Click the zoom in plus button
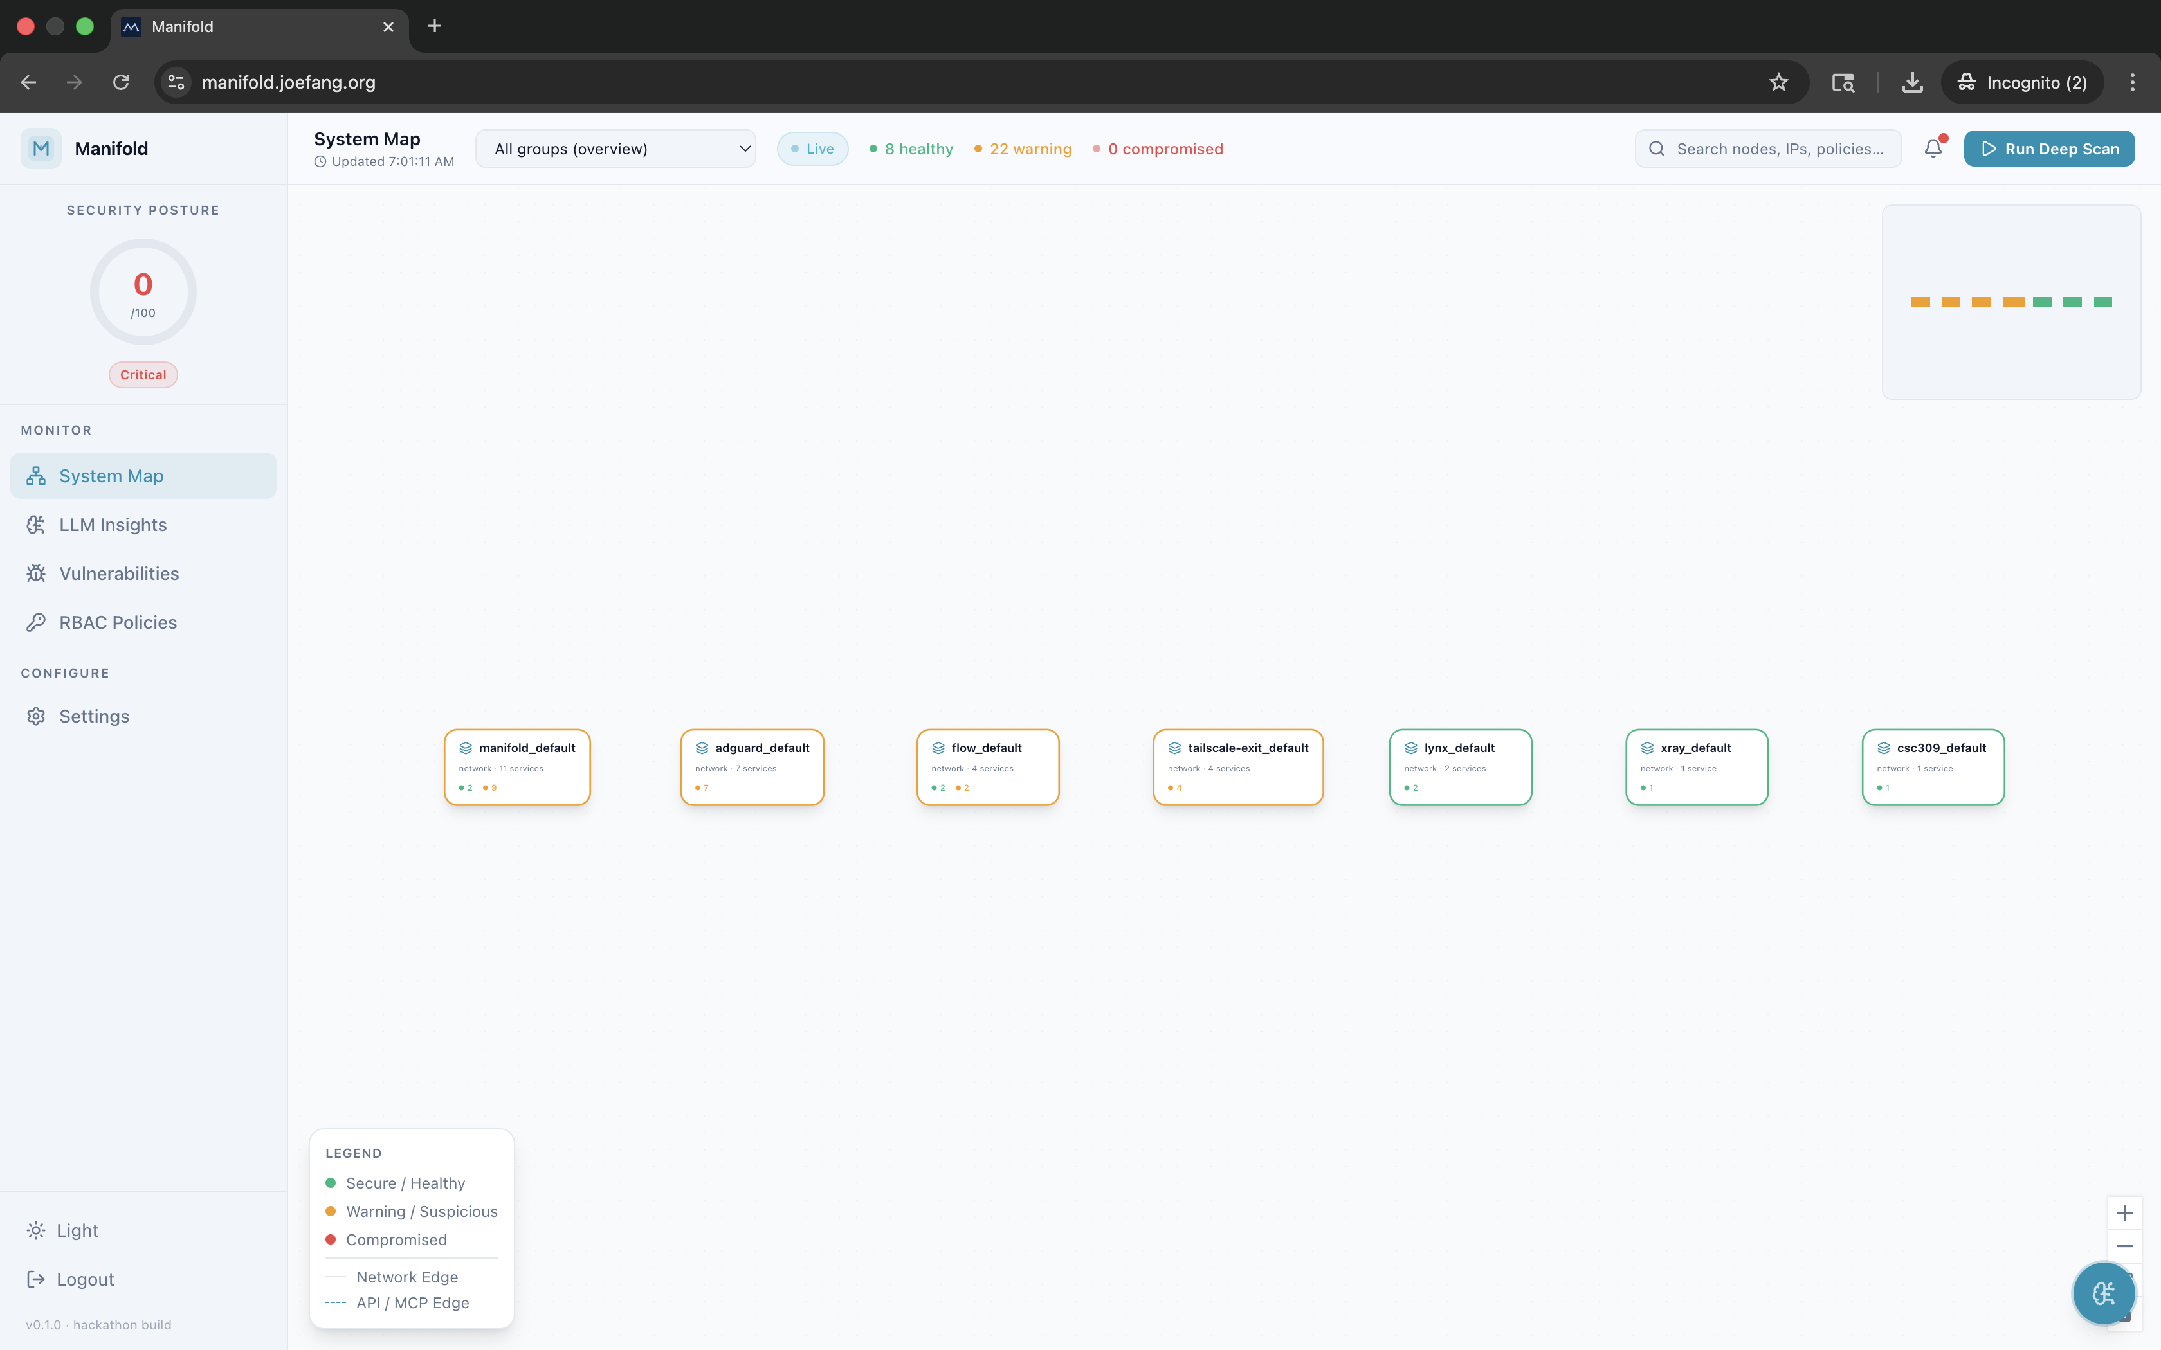2161x1350 pixels. click(2124, 1212)
